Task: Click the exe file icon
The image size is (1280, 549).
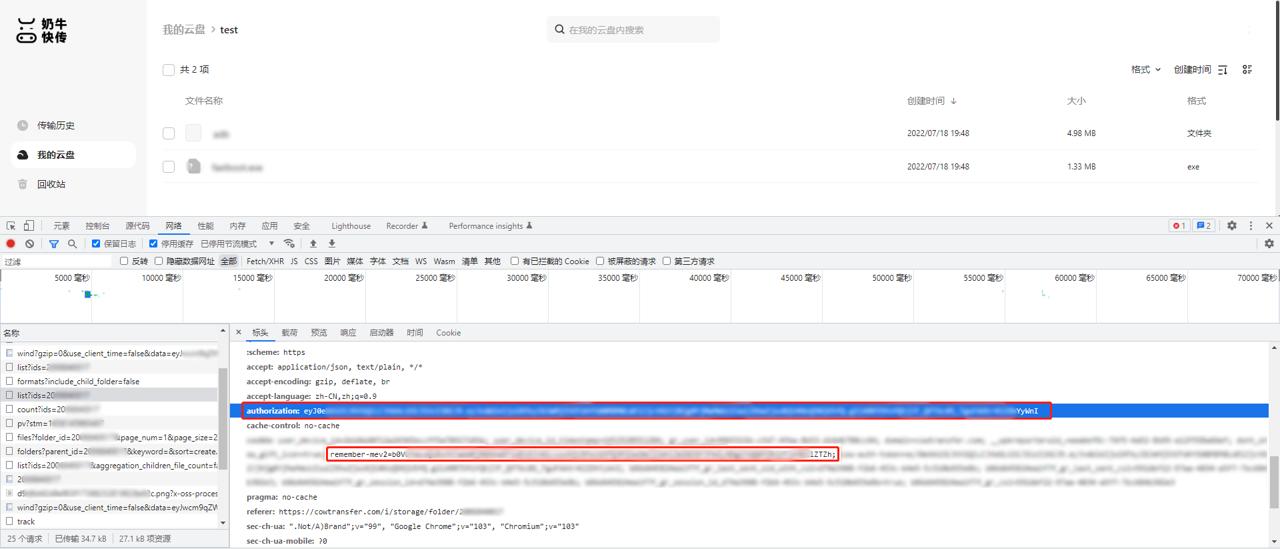Action: click(x=193, y=166)
